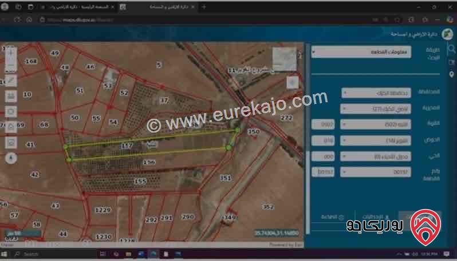
Task: Open a new browser tab with plus
Action: (204, 7)
